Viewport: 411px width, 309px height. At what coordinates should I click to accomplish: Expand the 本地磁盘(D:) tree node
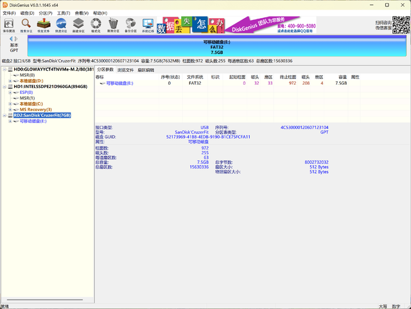[10, 81]
